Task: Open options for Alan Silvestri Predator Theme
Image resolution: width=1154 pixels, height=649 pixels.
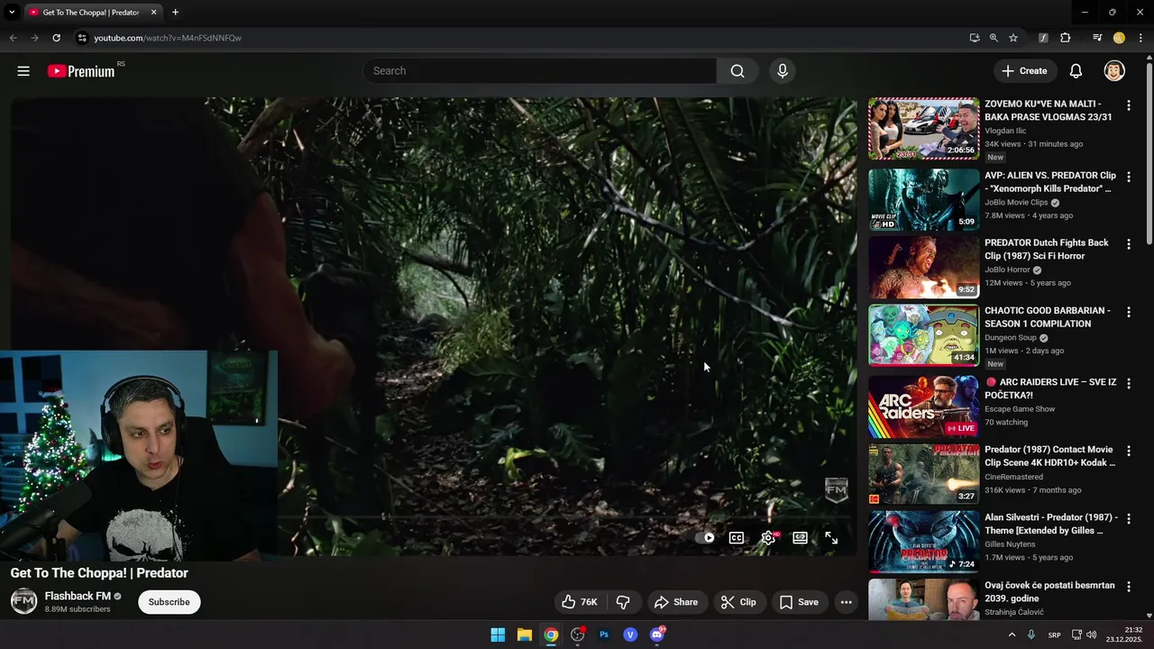Action: tap(1128, 520)
